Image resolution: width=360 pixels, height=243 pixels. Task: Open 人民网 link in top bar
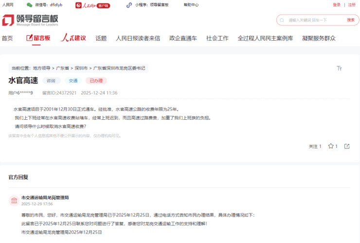pyautogui.click(x=8, y=5)
